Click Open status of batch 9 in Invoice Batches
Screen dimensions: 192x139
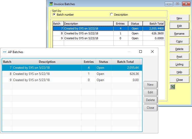[x=135, y=38]
